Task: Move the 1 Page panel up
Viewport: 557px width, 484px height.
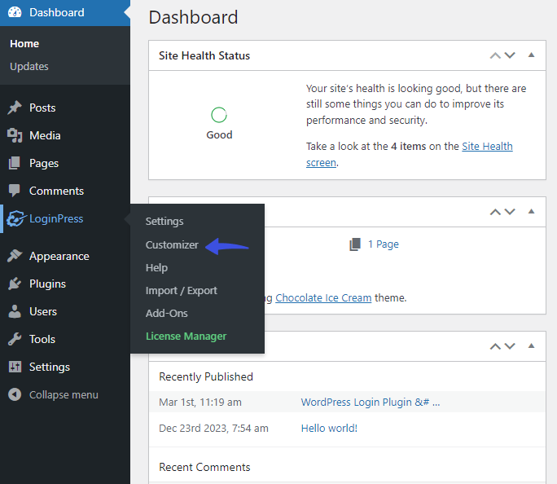Action: point(495,212)
